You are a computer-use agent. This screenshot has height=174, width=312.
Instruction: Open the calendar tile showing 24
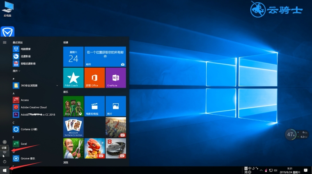(73, 57)
